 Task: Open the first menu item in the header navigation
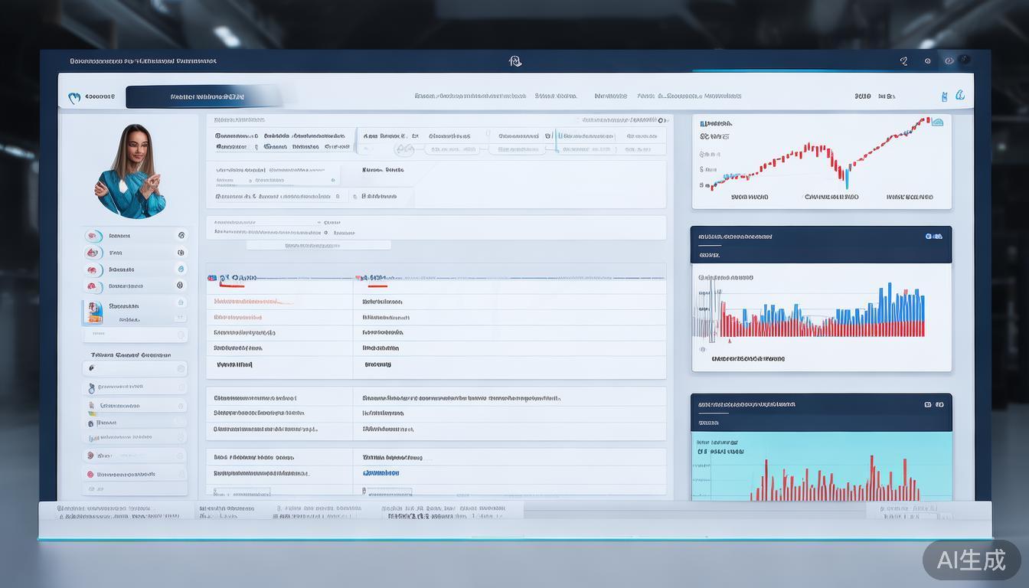pyautogui.click(x=470, y=96)
